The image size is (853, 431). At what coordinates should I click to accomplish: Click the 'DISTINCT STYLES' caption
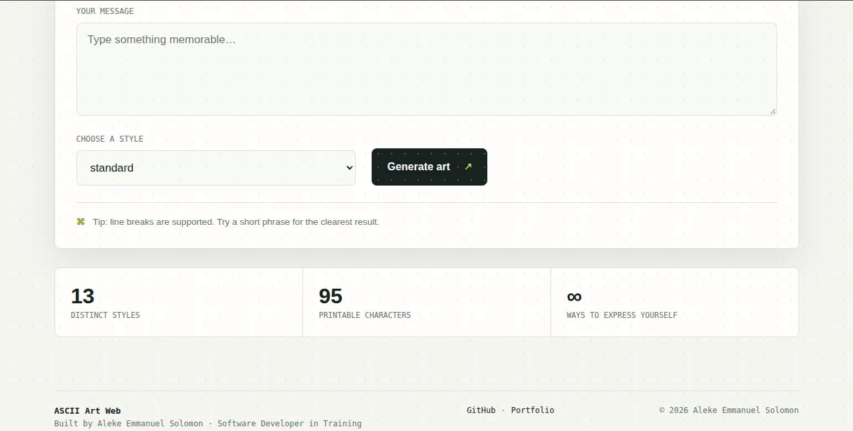[105, 315]
